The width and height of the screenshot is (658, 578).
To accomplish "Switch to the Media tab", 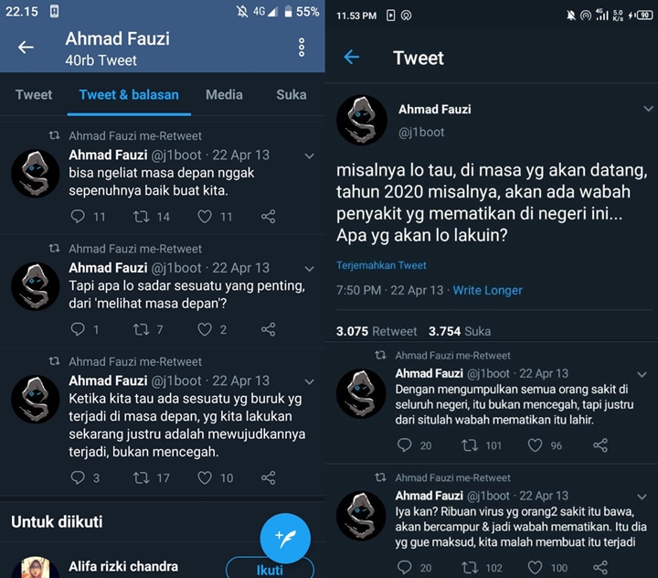I will [224, 94].
